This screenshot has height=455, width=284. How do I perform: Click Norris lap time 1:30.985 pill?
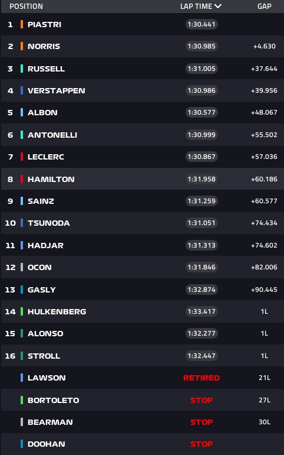coord(202,46)
